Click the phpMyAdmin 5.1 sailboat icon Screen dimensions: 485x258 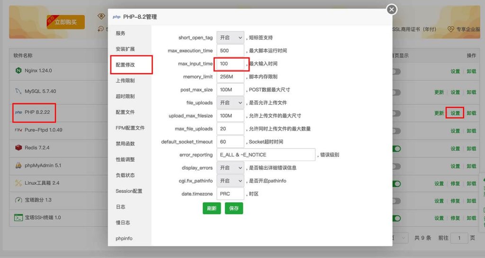(x=18, y=165)
